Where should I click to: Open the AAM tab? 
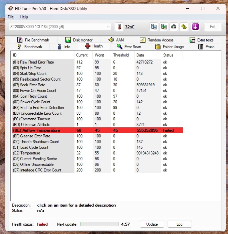[x=116, y=40]
